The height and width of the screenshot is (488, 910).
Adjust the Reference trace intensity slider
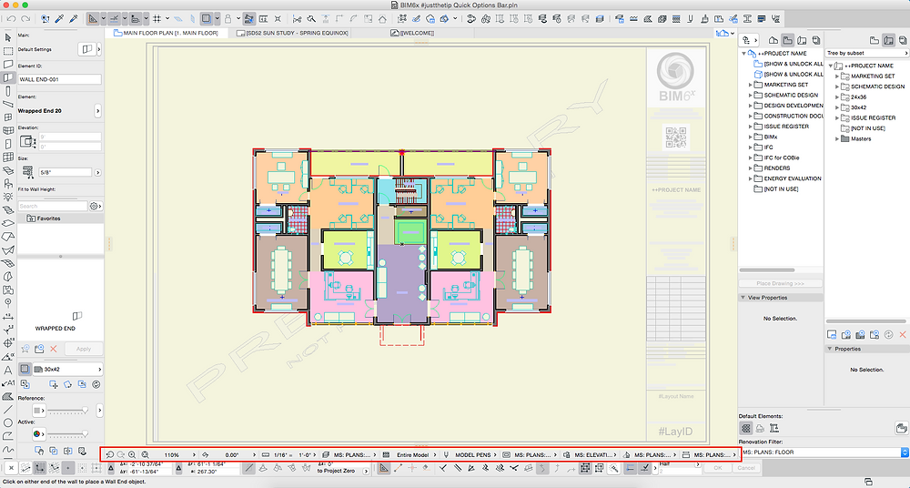pyautogui.click(x=68, y=411)
